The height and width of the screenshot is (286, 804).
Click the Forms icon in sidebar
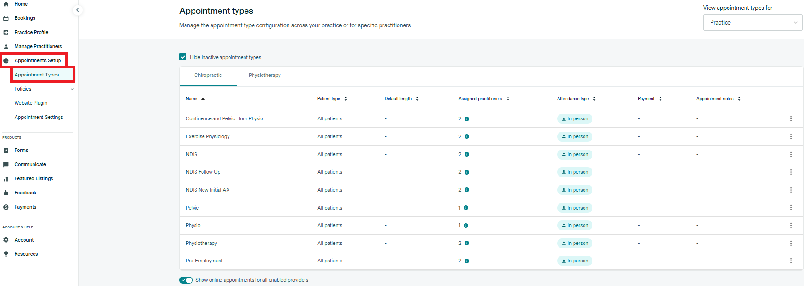(6, 150)
